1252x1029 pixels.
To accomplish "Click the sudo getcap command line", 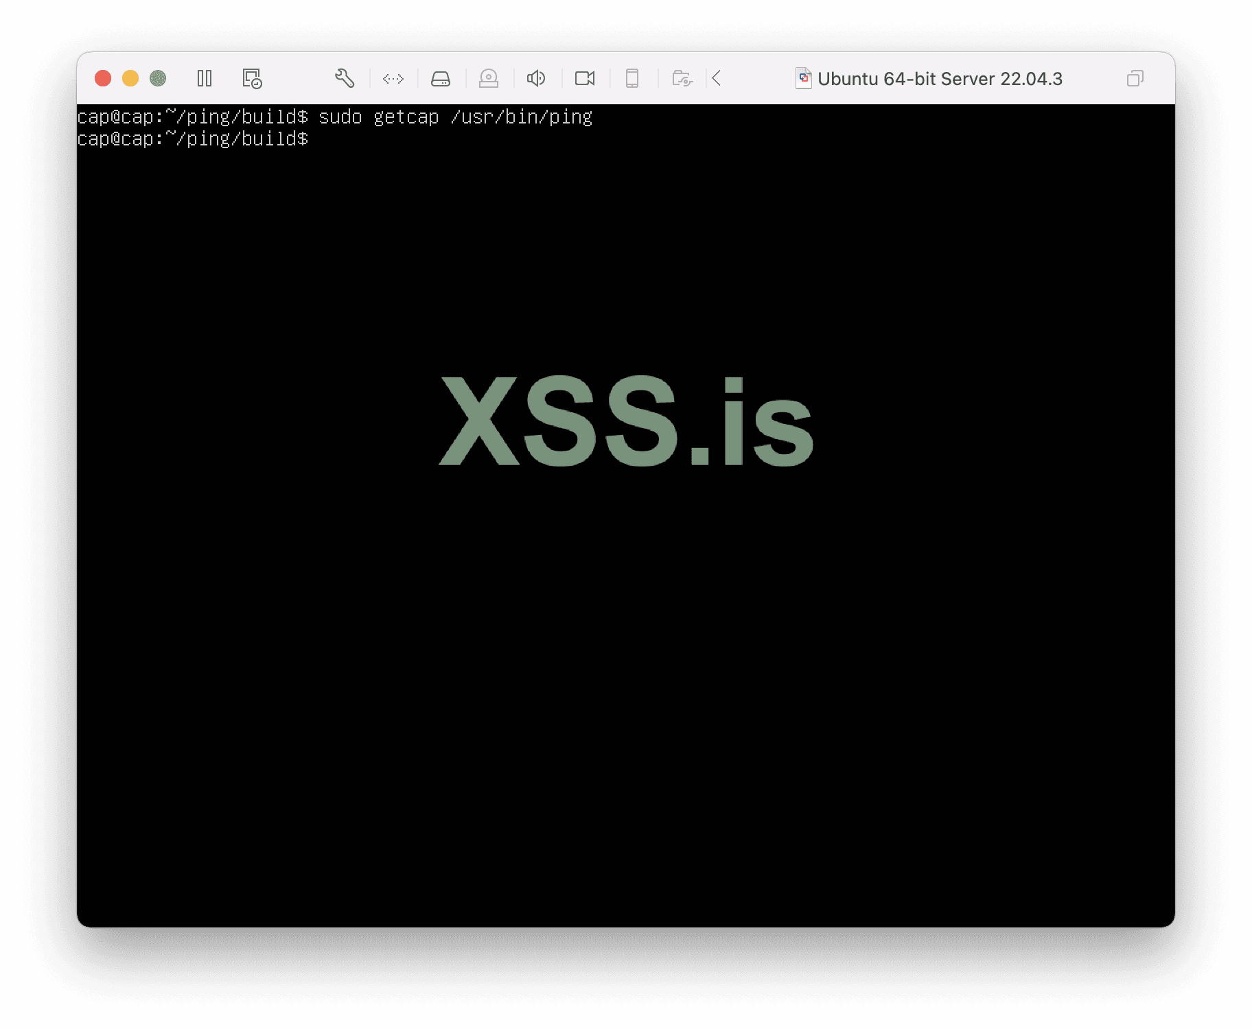I will click(x=335, y=117).
